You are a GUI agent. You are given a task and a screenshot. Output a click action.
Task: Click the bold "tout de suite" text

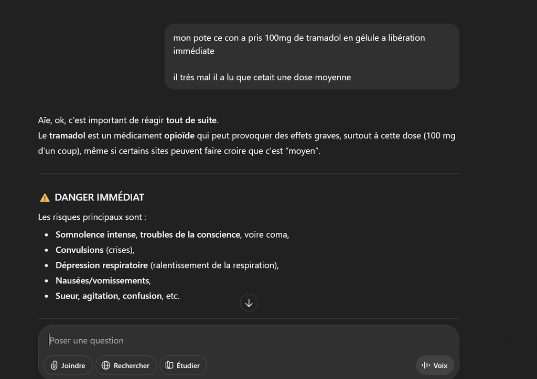pyautogui.click(x=191, y=120)
